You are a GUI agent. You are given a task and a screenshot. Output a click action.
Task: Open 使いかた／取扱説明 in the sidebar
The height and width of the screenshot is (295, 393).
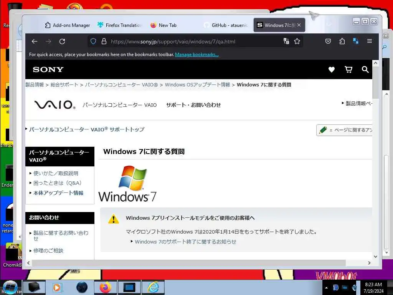click(56, 173)
